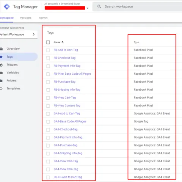Click the Templates sidebar icon
The height and width of the screenshot is (182, 182).
click(x=1, y=89)
